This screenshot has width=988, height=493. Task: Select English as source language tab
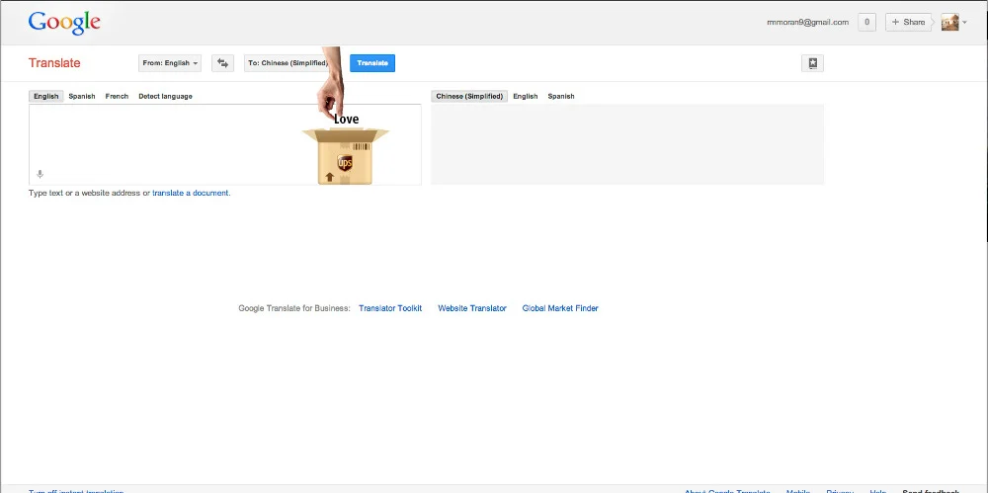(46, 97)
